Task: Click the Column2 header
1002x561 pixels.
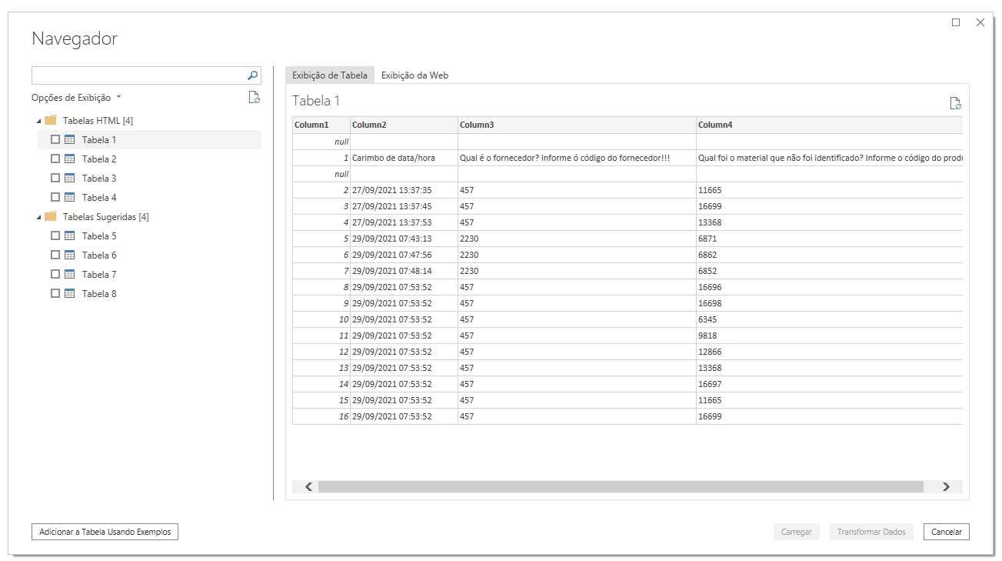Action: click(x=404, y=125)
